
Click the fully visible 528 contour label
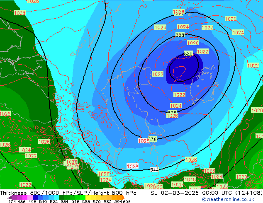pyautogui.click(x=180, y=35)
